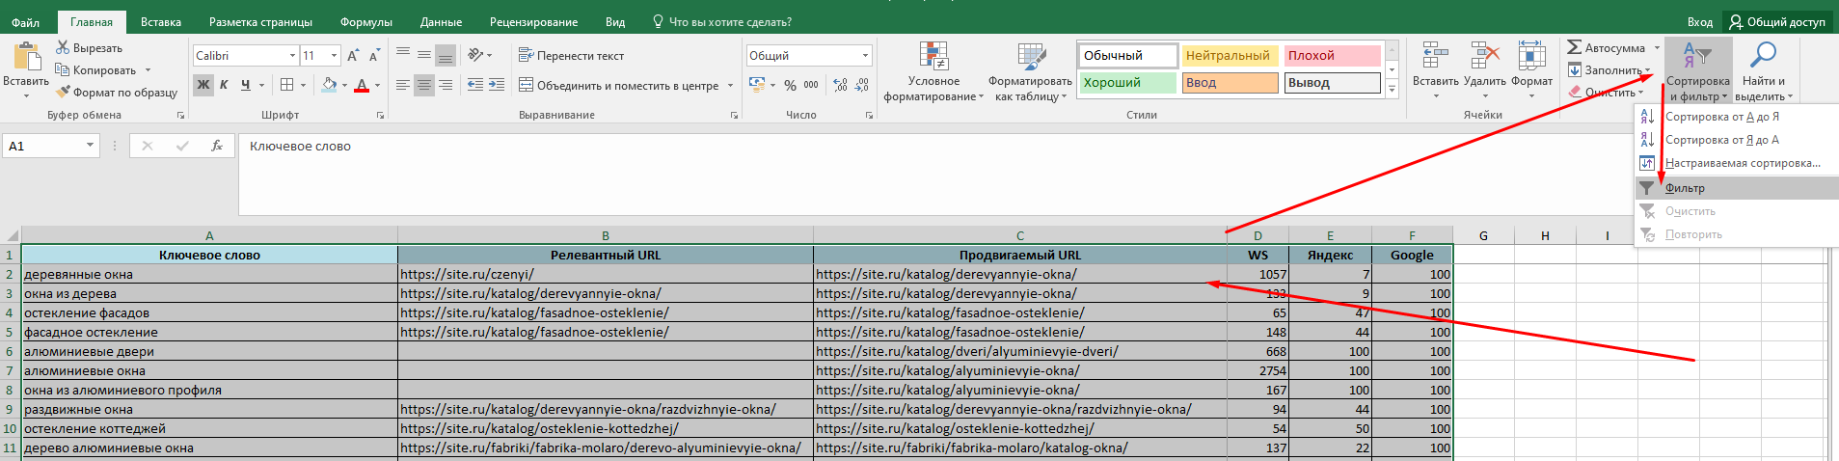Switch to Разметка страницы tab

[260, 21]
